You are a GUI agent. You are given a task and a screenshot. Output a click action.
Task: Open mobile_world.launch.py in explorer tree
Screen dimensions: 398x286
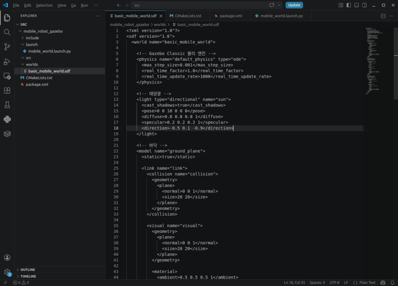coord(60,51)
